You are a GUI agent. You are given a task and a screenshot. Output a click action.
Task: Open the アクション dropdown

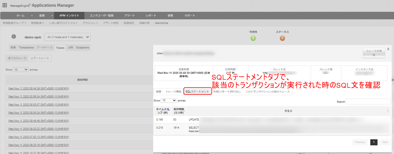[90, 23]
